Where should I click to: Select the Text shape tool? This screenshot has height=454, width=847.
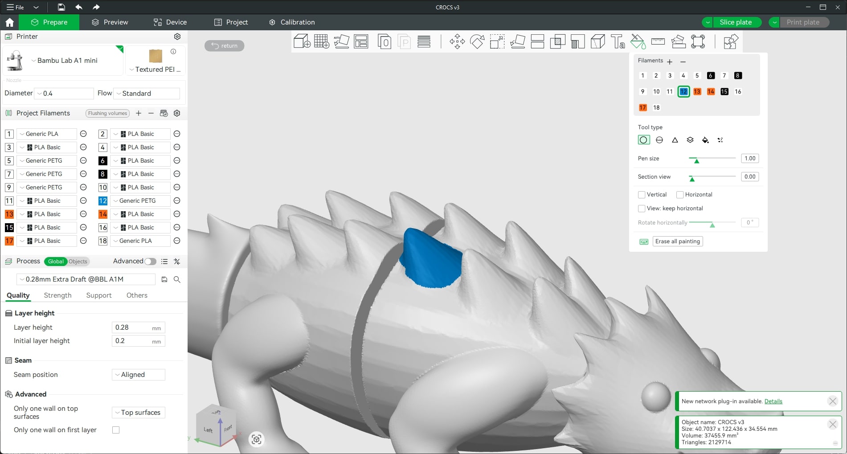(x=618, y=41)
